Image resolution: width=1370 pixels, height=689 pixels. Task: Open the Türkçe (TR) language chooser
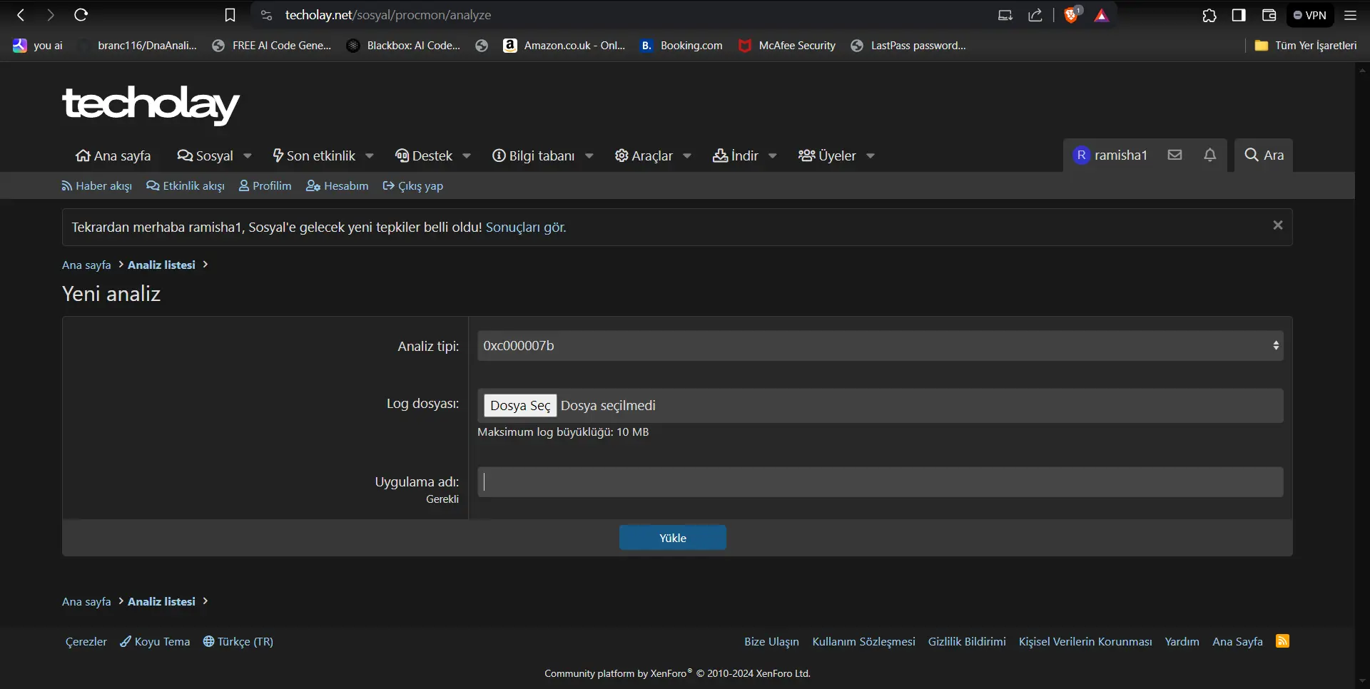coord(238,642)
